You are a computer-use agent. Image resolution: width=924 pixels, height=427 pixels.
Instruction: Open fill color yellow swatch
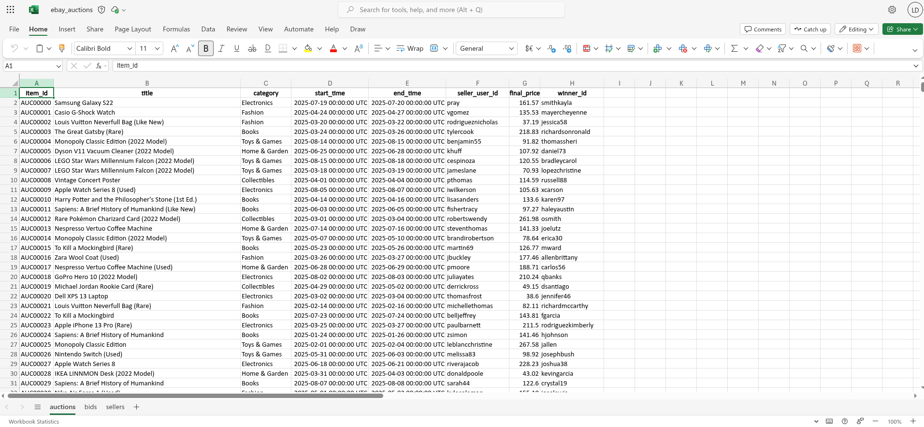point(308,48)
